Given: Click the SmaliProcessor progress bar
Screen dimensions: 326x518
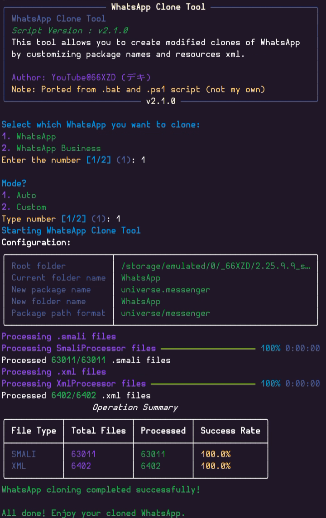Looking at the screenshot, I should tap(208, 349).
